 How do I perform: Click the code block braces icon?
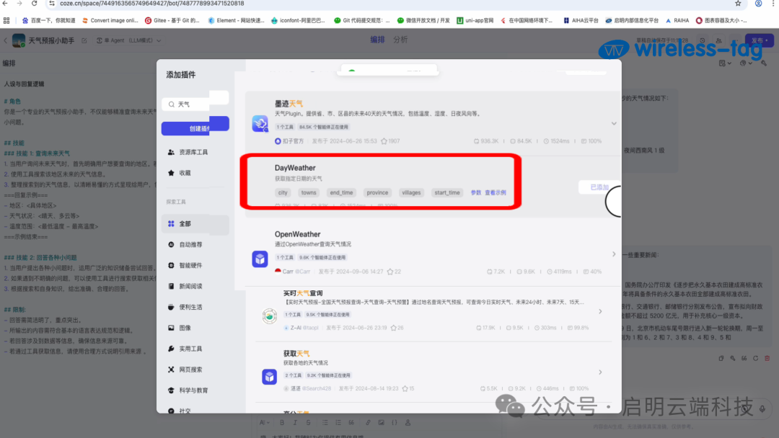tap(395, 423)
